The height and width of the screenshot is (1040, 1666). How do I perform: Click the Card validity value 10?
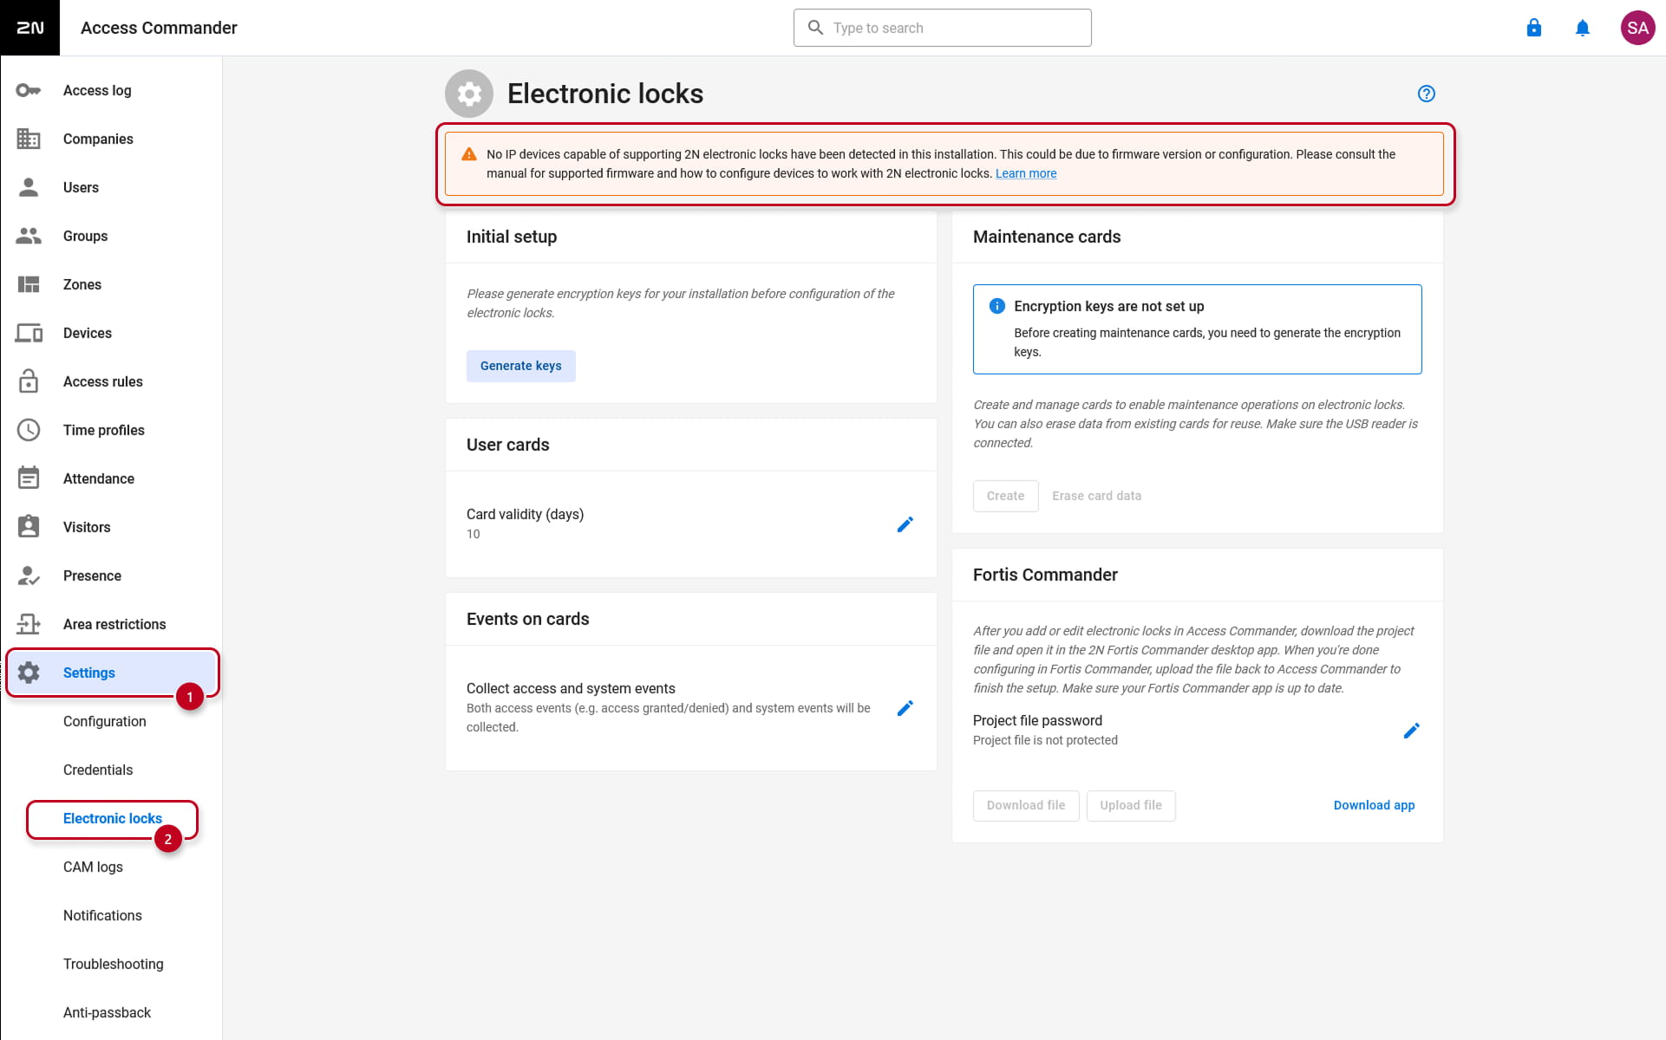pyautogui.click(x=473, y=534)
